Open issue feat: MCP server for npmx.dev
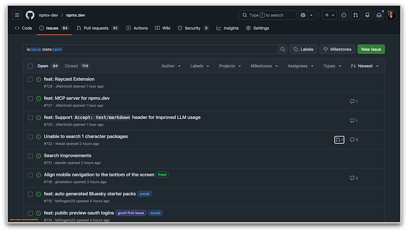Viewport: 408px width, 232px height. coord(77,98)
